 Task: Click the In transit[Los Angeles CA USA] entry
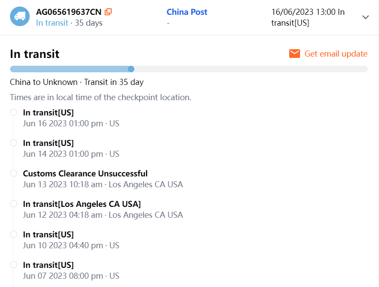click(x=82, y=204)
